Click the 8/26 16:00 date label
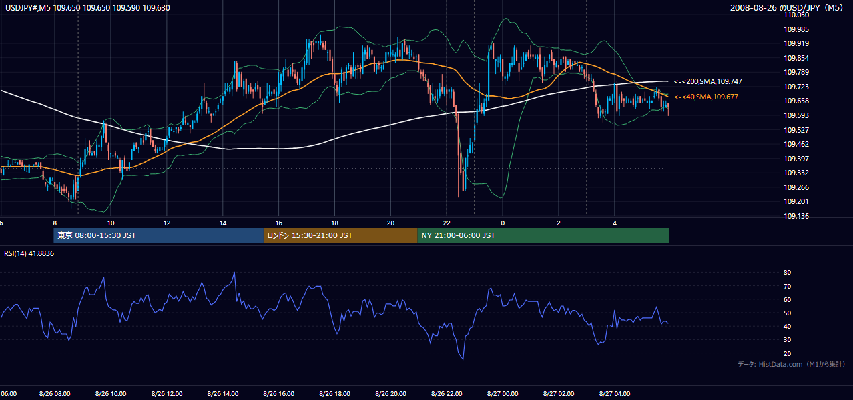This screenshot has width=853, height=400. 279,394
